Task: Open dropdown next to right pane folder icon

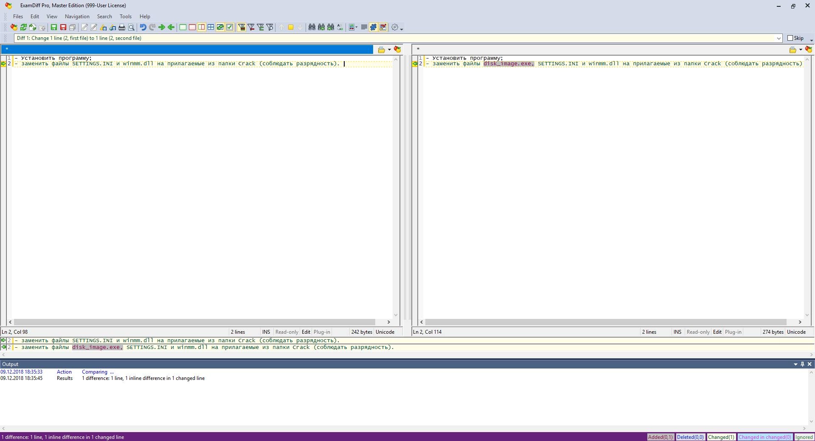Action: coord(801,50)
